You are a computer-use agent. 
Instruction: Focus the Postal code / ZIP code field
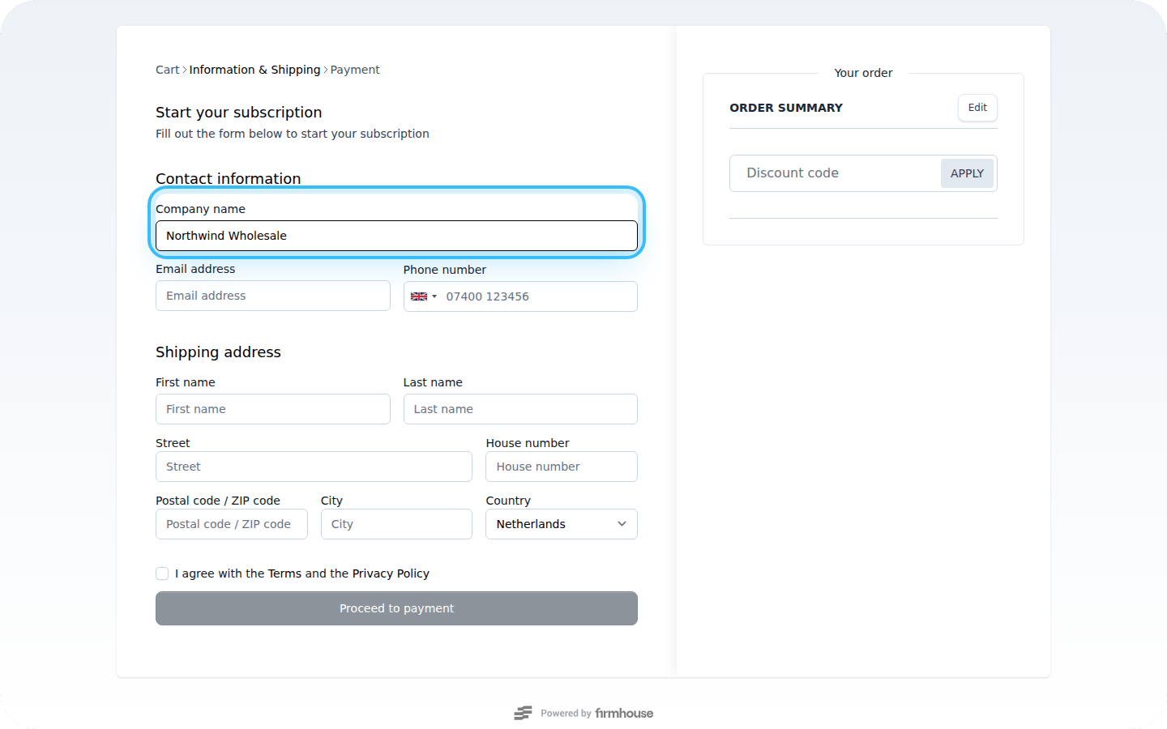(231, 524)
